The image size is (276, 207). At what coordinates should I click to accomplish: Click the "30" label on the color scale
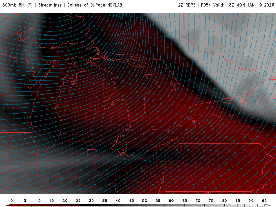(91, 201)
